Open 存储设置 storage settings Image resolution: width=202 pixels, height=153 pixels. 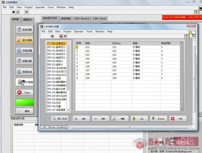point(24,50)
